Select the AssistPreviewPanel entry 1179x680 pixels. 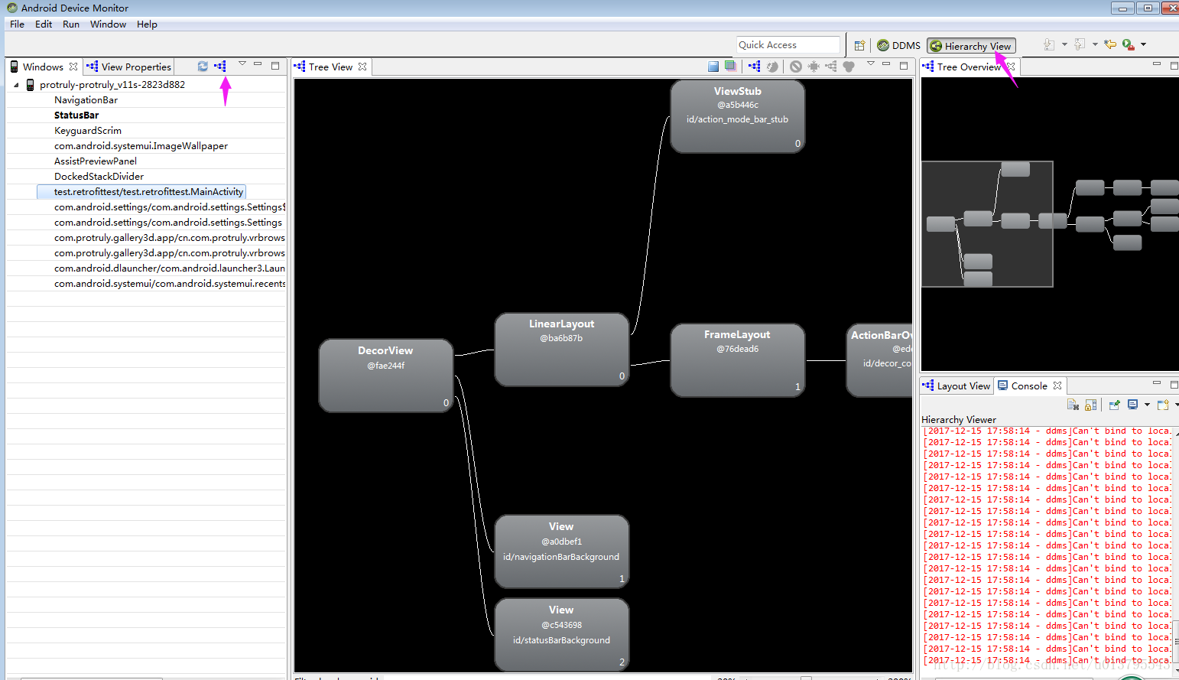point(96,161)
